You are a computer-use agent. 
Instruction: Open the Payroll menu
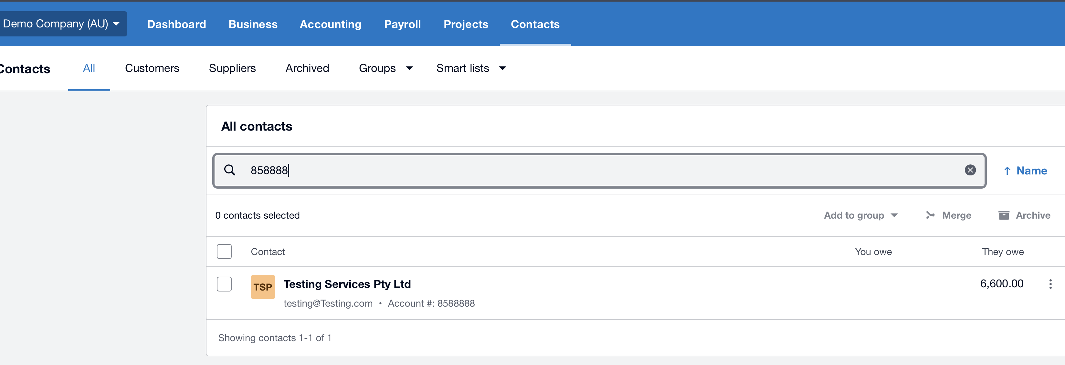tap(402, 24)
